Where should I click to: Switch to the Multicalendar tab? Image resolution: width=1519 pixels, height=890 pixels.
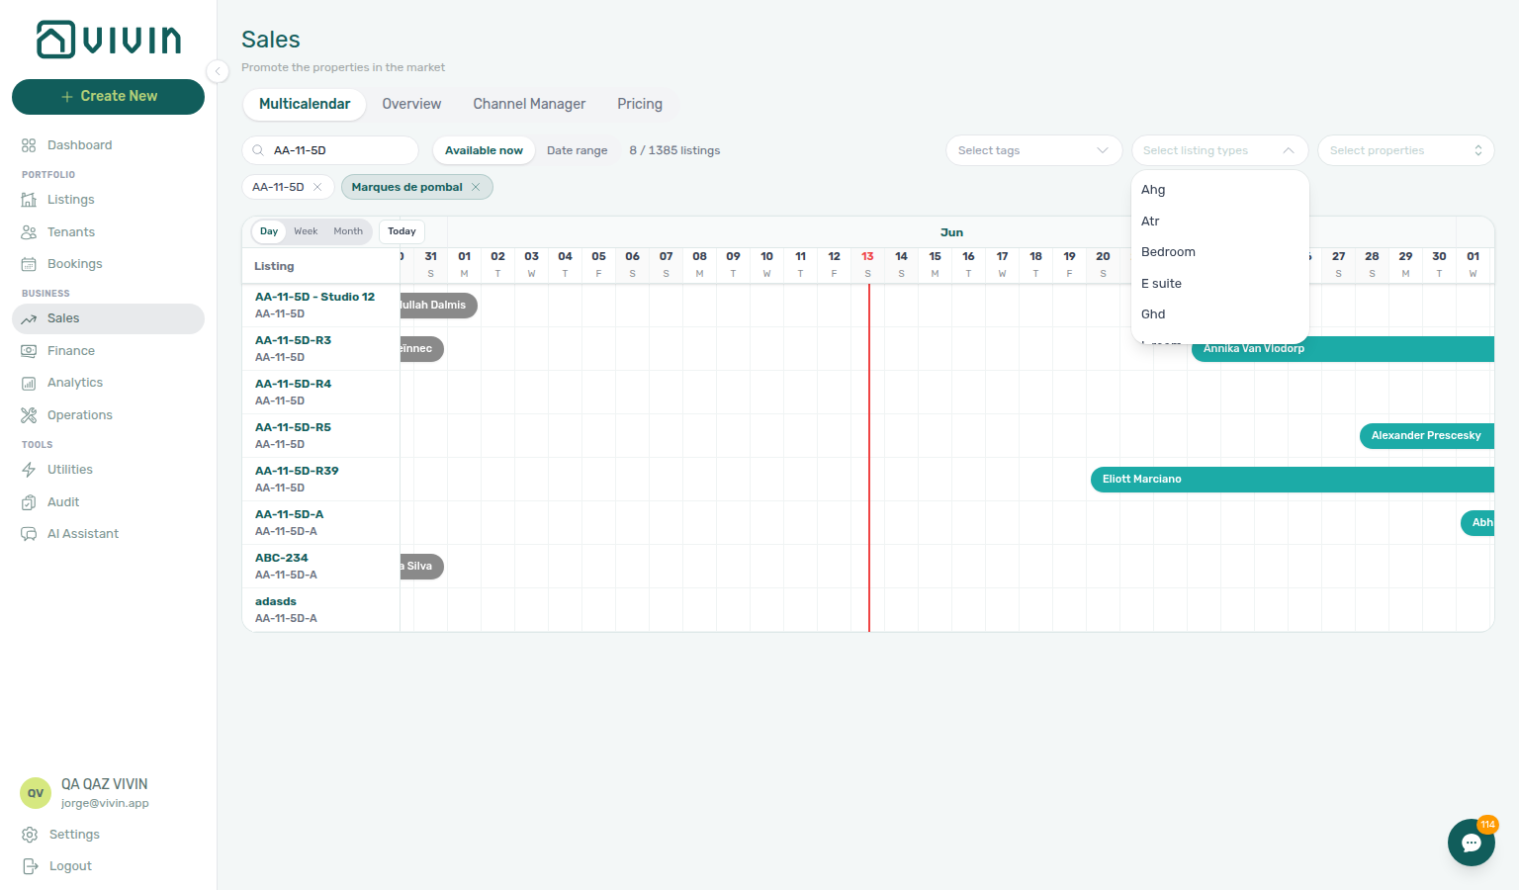click(x=305, y=104)
